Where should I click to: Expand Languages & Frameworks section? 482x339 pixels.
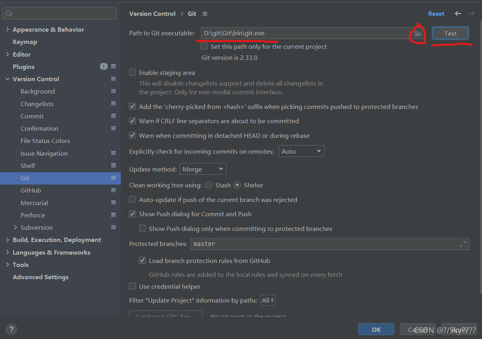pos(8,252)
